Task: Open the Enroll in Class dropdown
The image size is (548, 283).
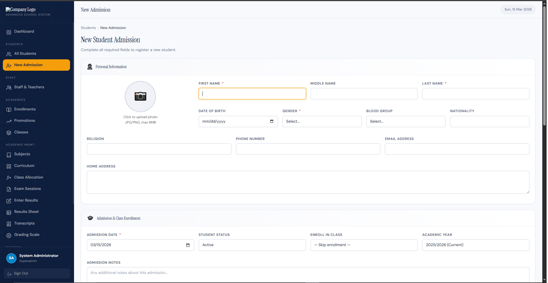Action: point(364,245)
